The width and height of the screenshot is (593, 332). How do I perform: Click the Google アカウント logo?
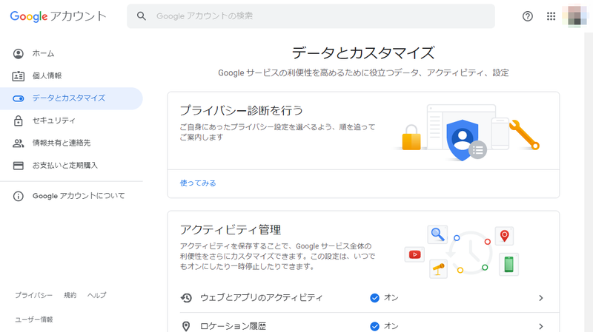[58, 16]
